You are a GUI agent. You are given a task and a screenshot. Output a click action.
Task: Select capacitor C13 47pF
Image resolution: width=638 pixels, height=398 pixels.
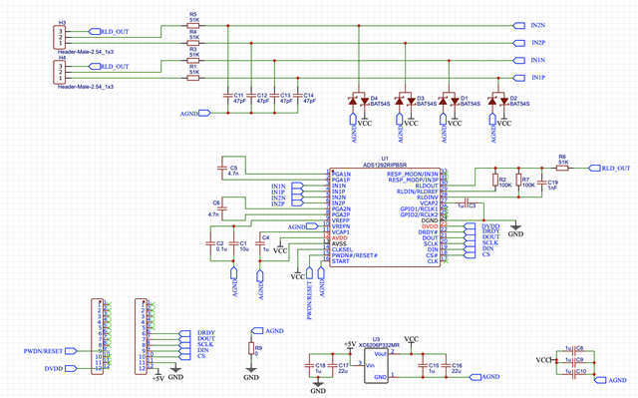[x=274, y=96]
